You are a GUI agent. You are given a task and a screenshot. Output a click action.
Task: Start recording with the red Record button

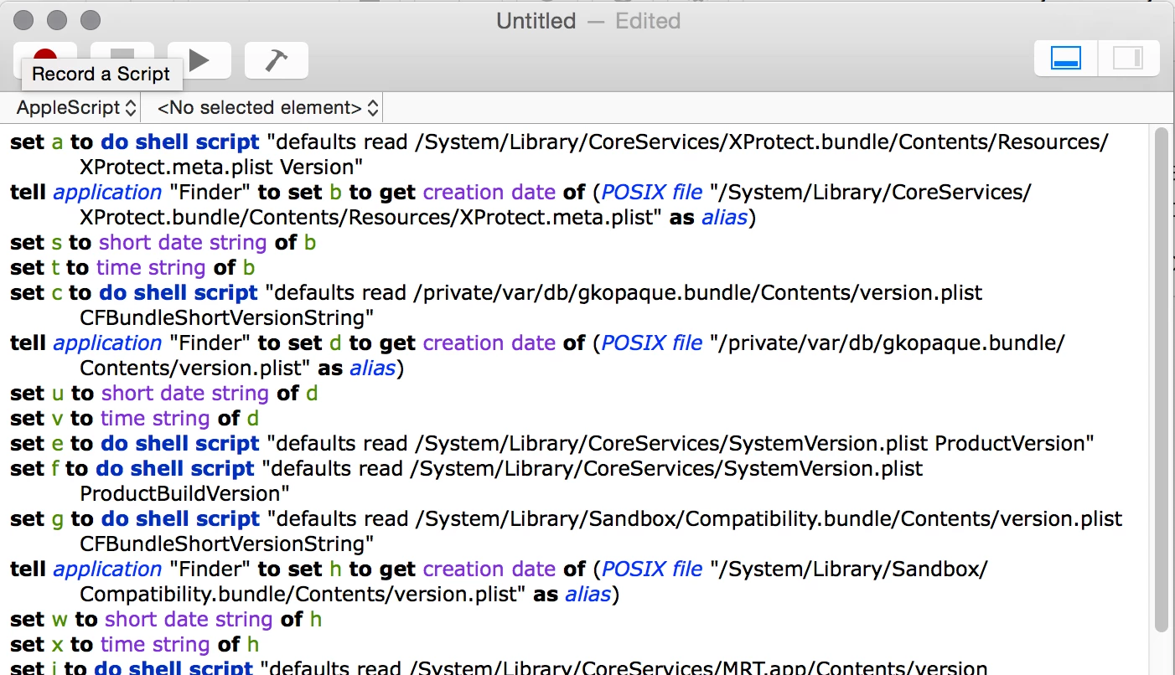(x=45, y=60)
